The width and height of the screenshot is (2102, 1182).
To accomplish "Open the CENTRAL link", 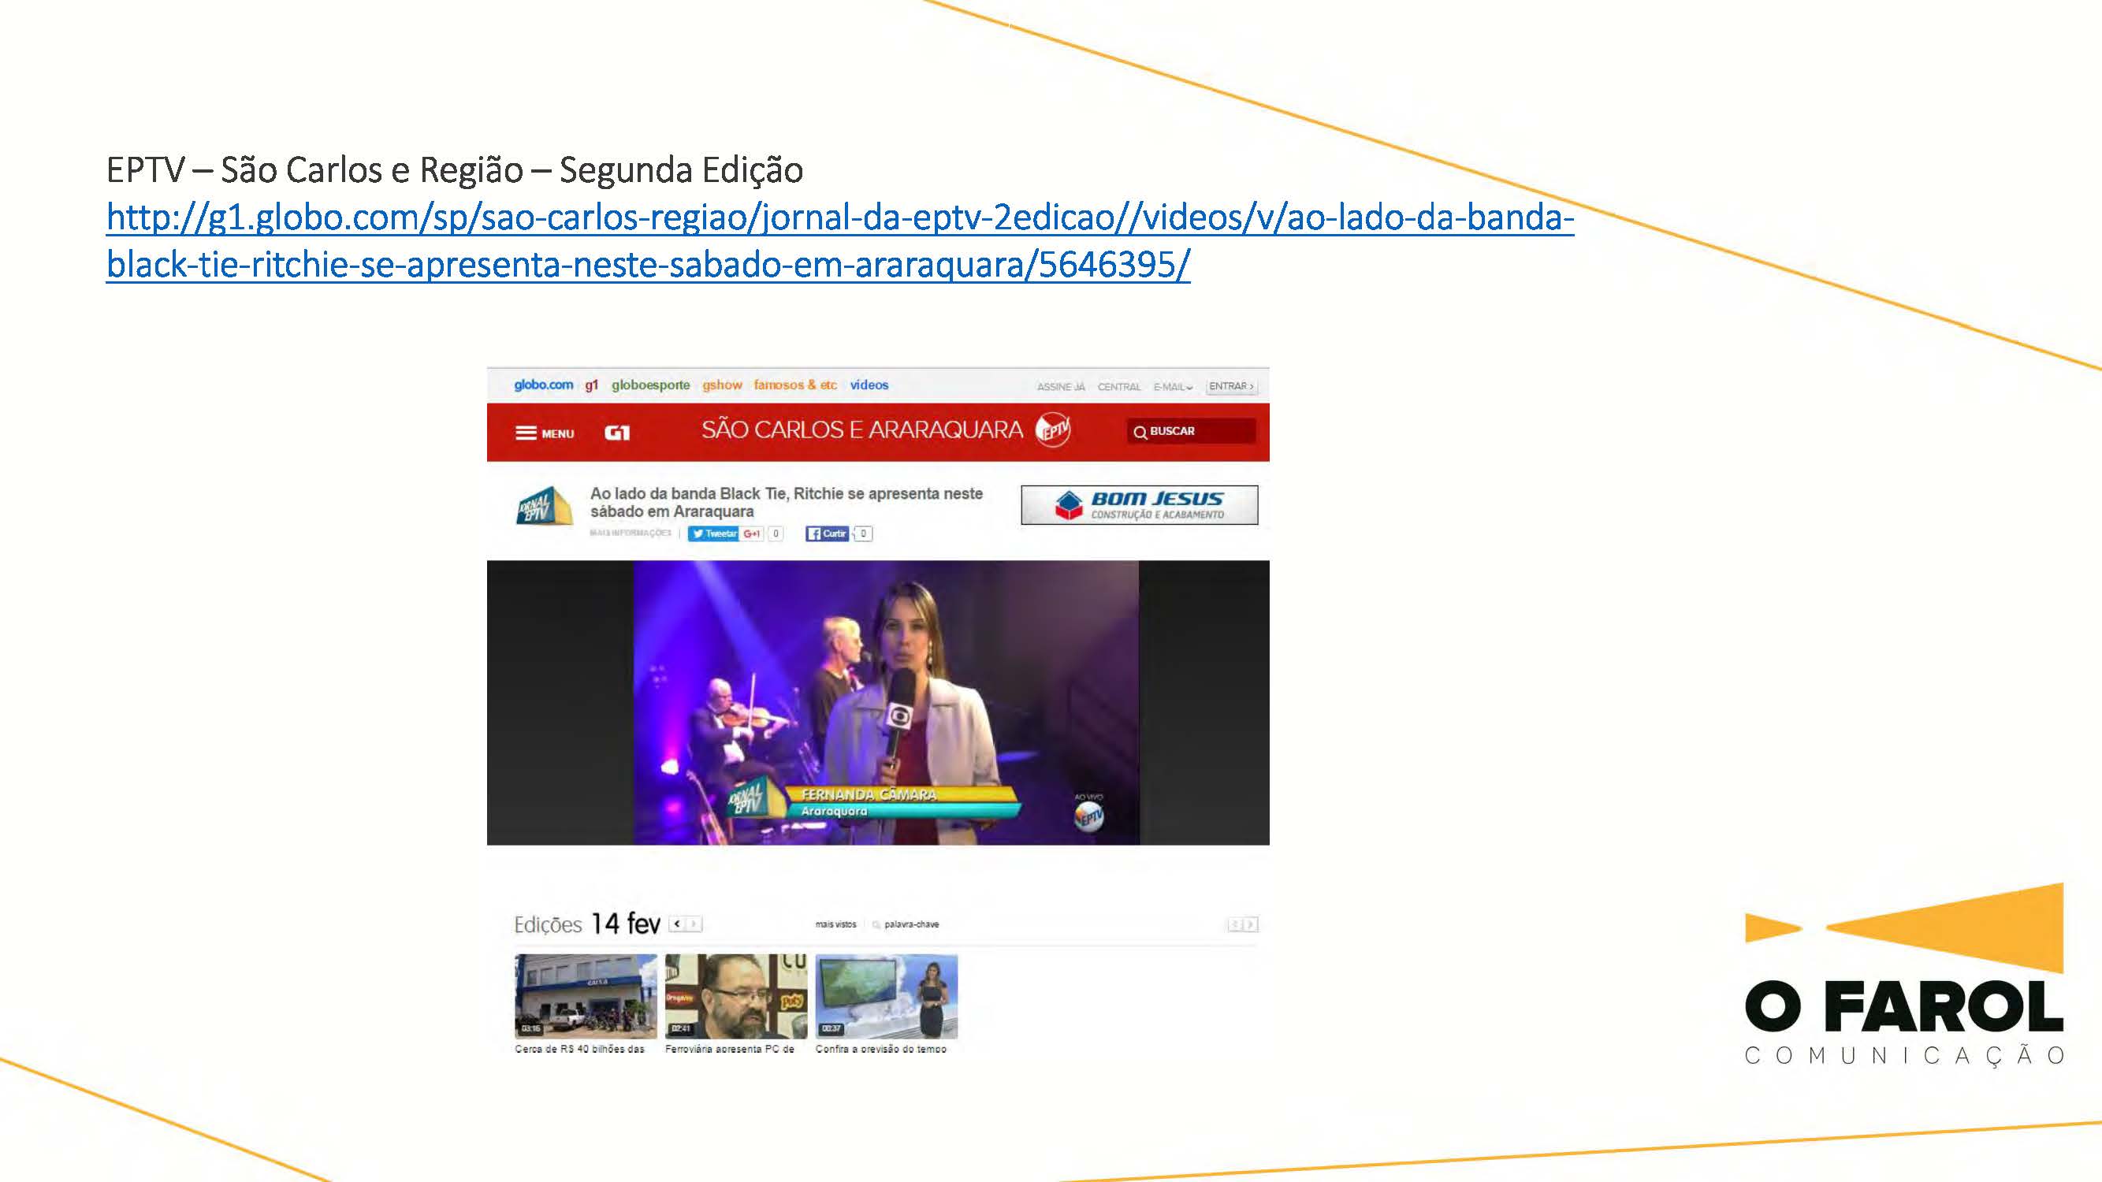I will click(x=1118, y=387).
